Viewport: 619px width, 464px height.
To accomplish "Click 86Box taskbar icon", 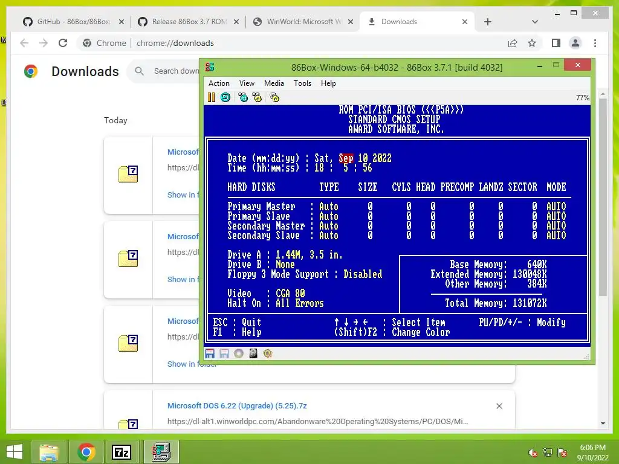I will coord(161,452).
